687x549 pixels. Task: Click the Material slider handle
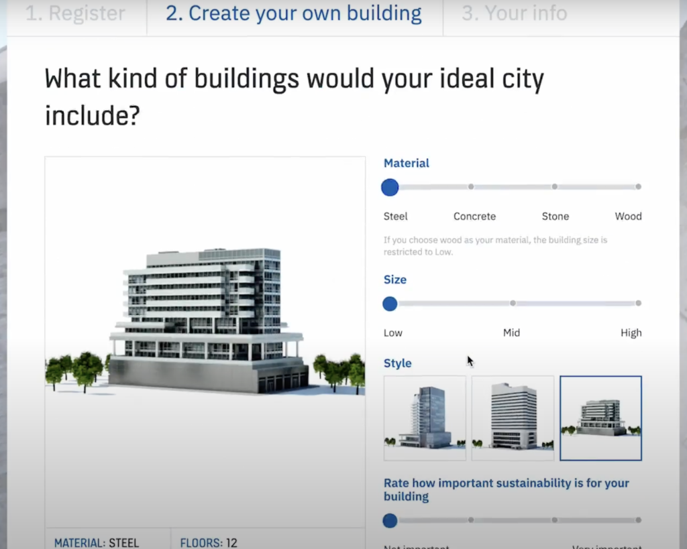389,187
